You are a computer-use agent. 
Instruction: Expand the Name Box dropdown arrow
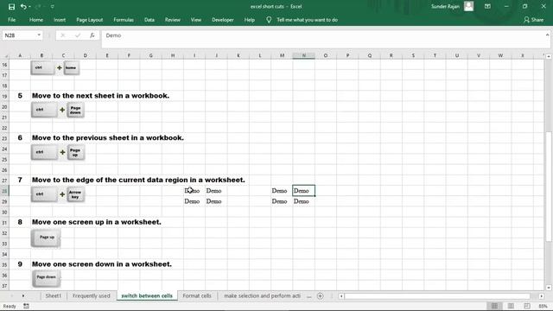(x=39, y=35)
